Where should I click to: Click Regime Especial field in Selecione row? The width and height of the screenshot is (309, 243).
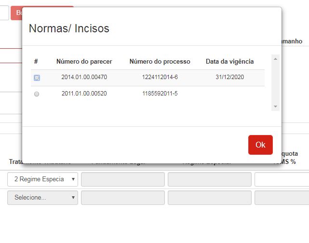210,198
